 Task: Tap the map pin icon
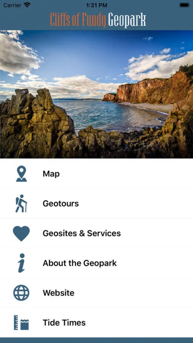coord(21,174)
